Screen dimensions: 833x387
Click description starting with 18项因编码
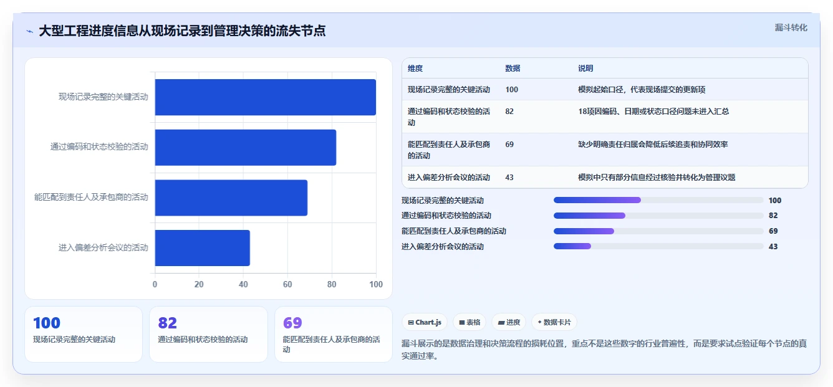tap(653, 112)
